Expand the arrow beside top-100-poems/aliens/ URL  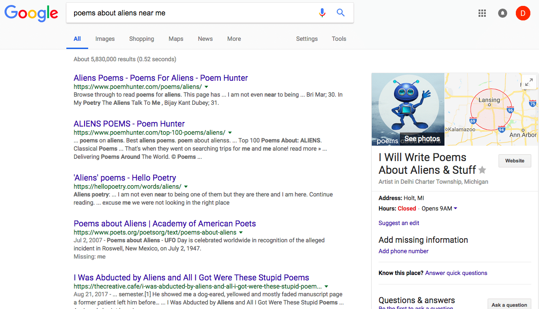coord(230,132)
